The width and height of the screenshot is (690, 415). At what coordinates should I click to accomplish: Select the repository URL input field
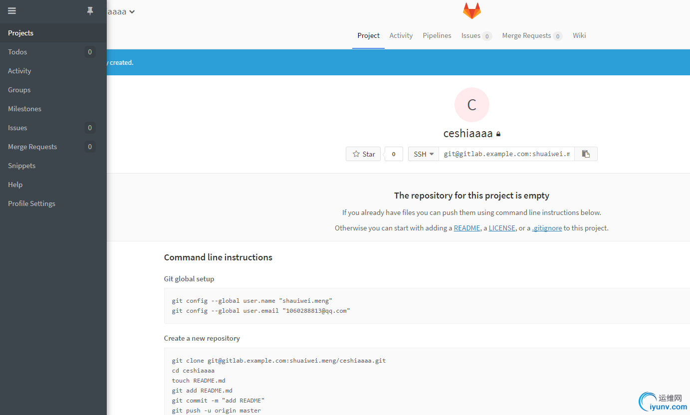click(506, 154)
